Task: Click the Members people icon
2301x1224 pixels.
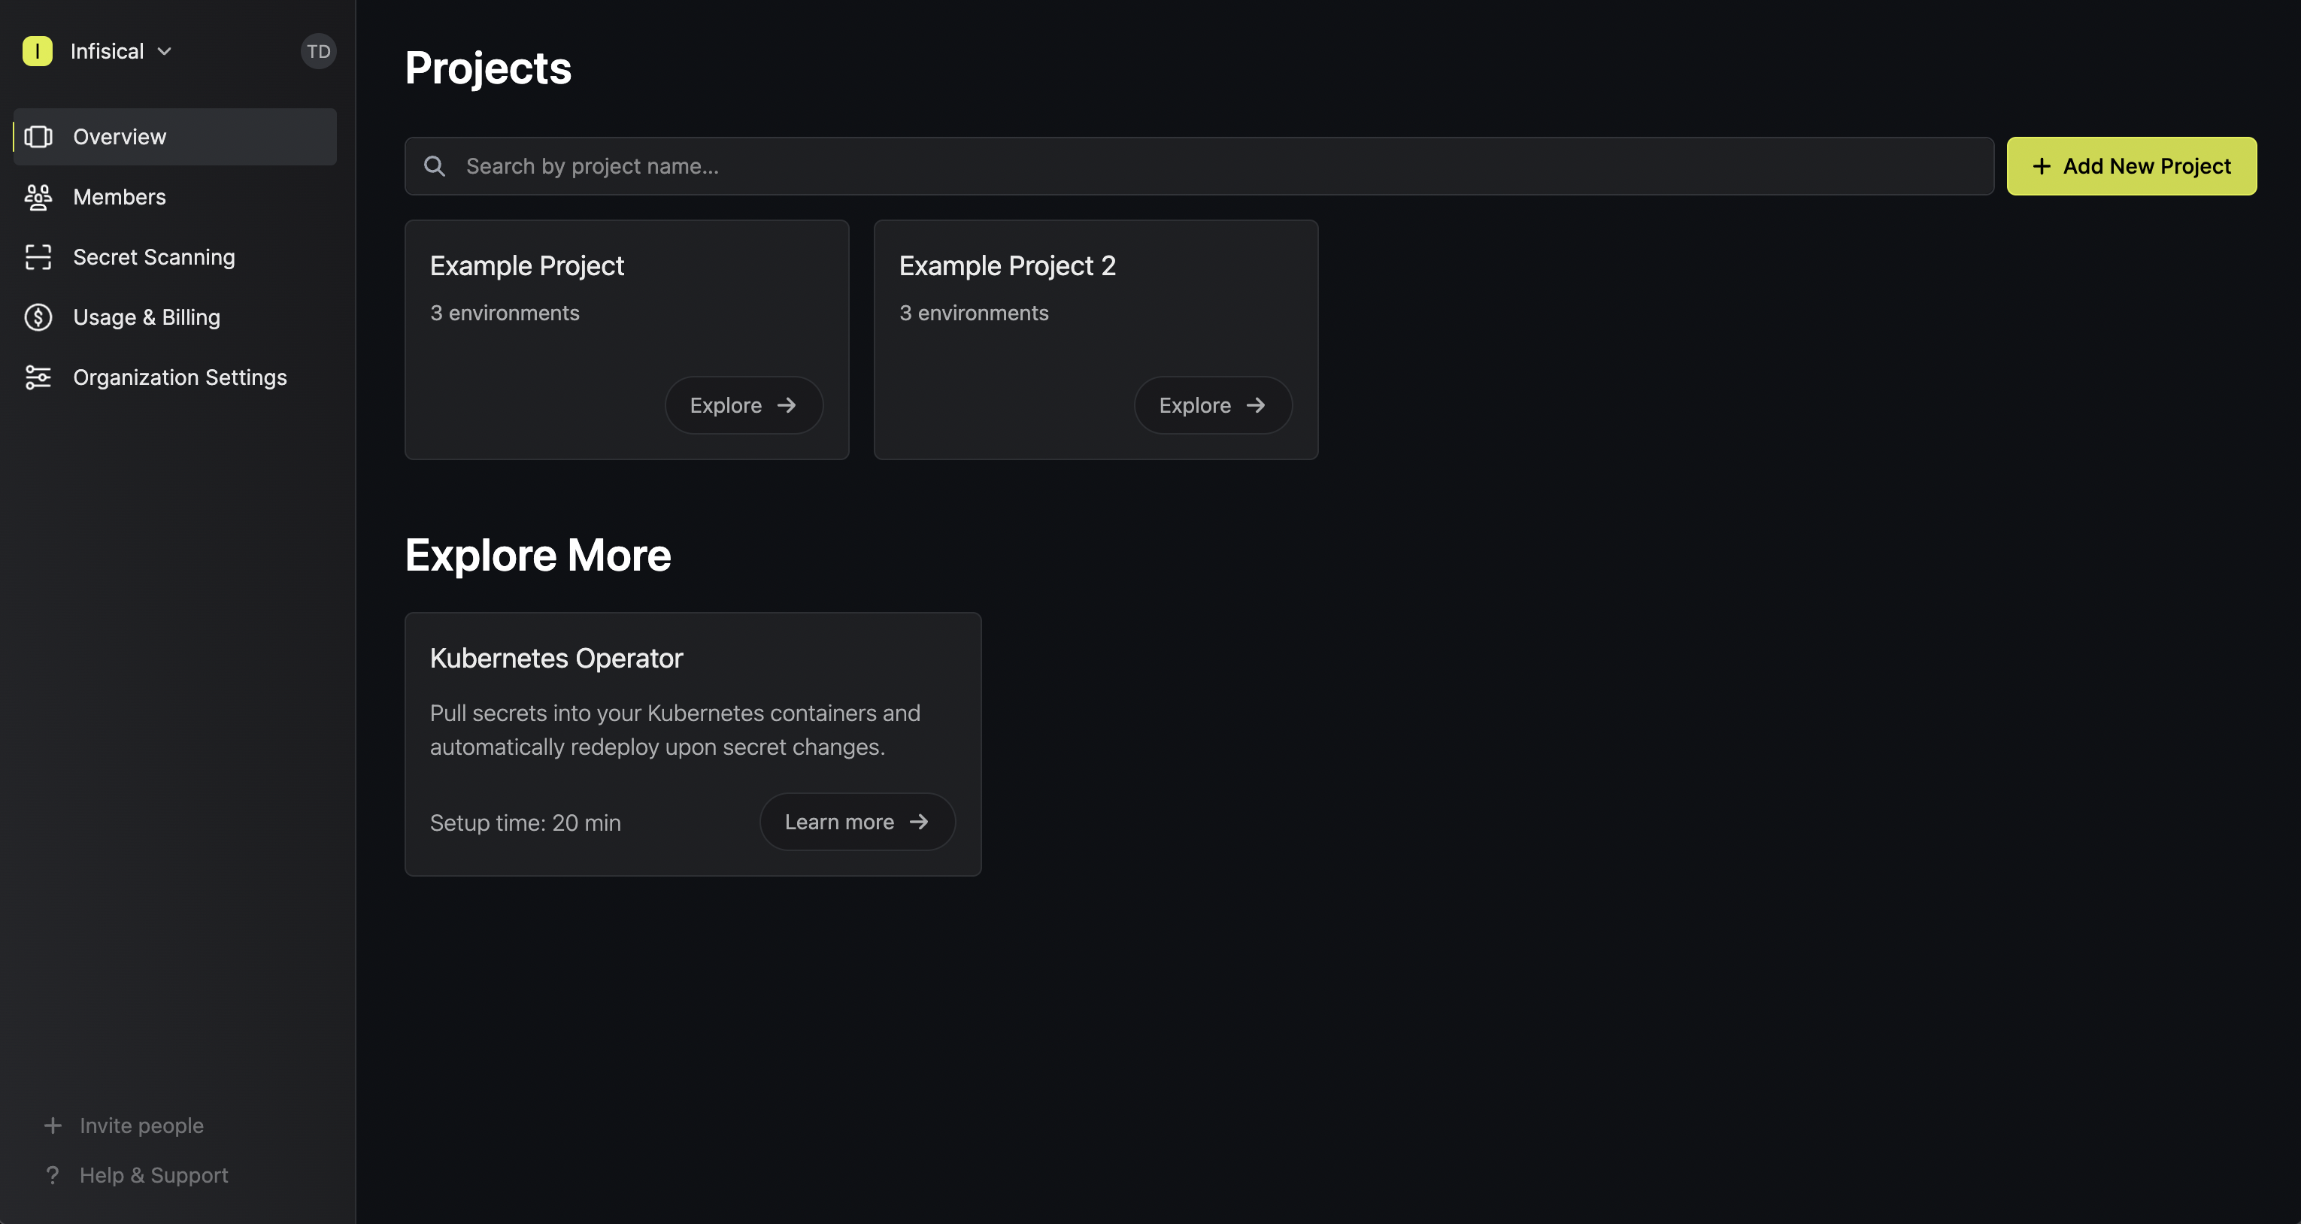Action: [x=38, y=196]
